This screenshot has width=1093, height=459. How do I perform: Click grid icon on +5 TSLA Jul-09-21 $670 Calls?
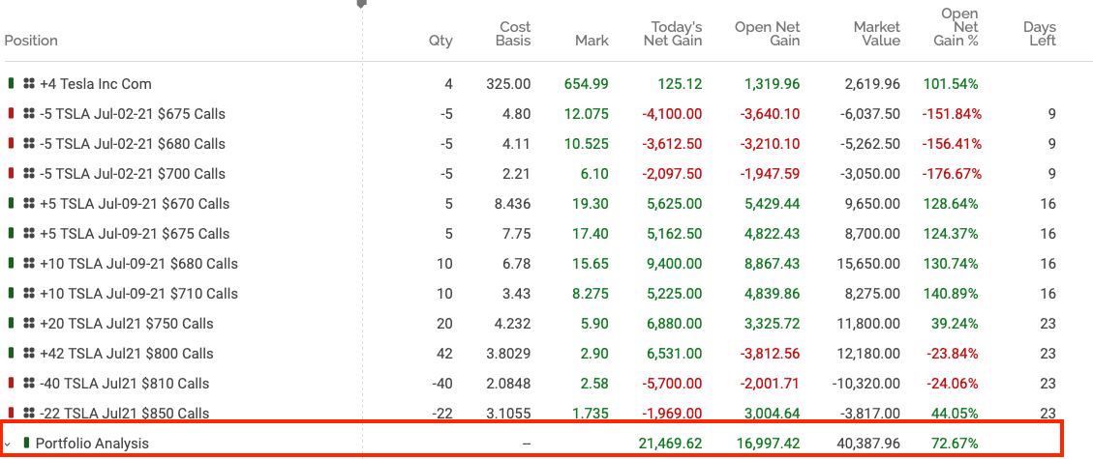(29, 204)
